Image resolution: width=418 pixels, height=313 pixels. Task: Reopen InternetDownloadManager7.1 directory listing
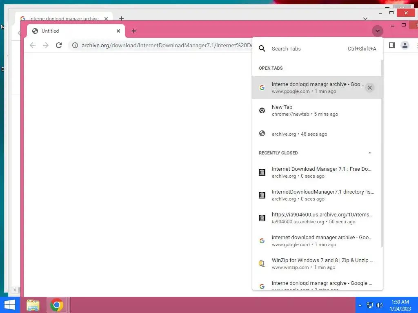317,195
